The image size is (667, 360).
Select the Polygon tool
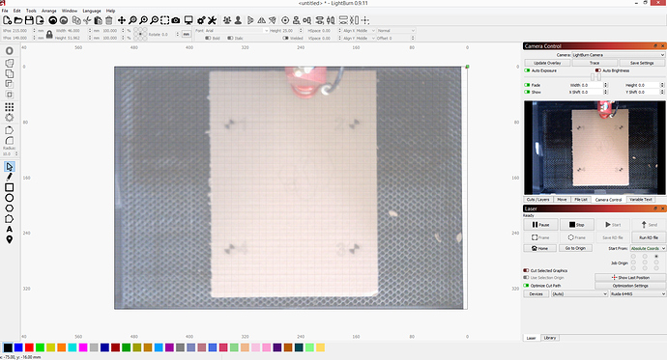coord(9,208)
